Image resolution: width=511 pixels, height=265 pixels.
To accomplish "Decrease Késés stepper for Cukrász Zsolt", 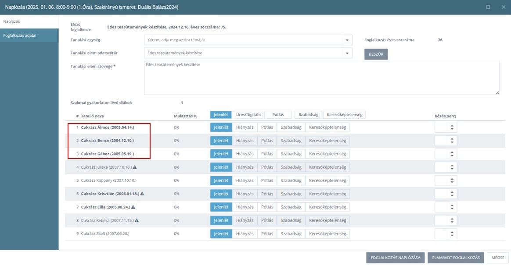I will pos(452,235).
